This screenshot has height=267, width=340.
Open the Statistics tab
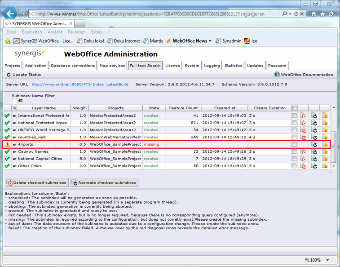click(233, 66)
